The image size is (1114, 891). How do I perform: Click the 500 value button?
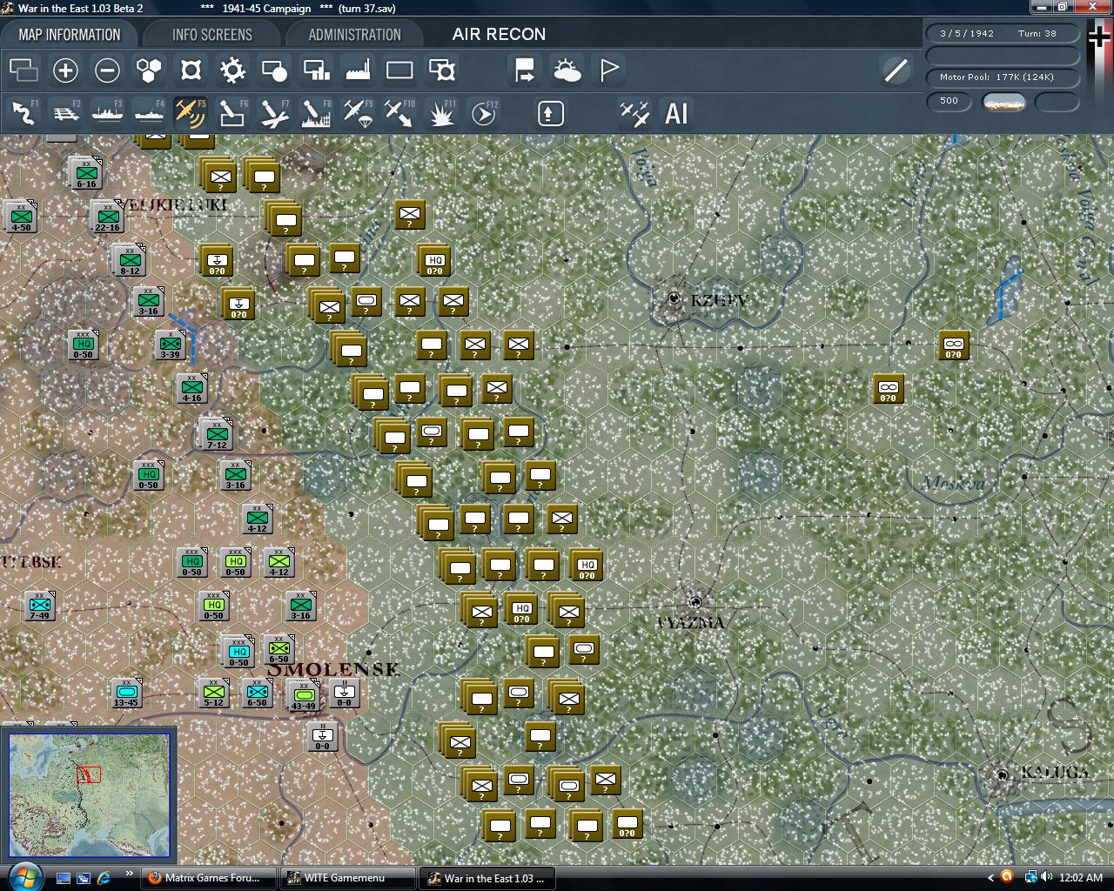pyautogui.click(x=950, y=101)
